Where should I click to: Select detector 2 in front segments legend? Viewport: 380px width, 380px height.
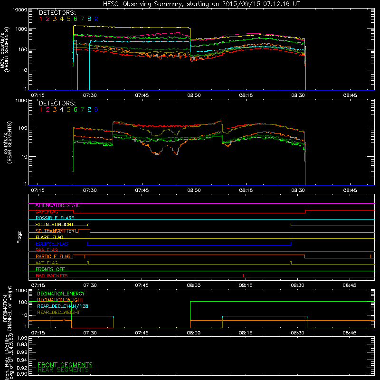[48, 19]
